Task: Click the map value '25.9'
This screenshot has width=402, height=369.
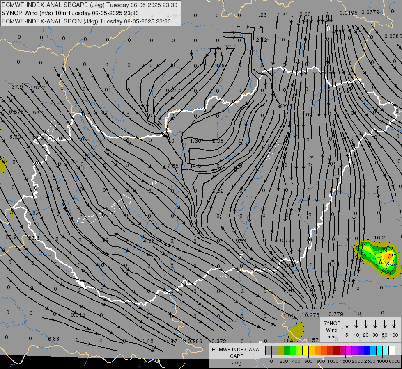Action: [11, 237]
